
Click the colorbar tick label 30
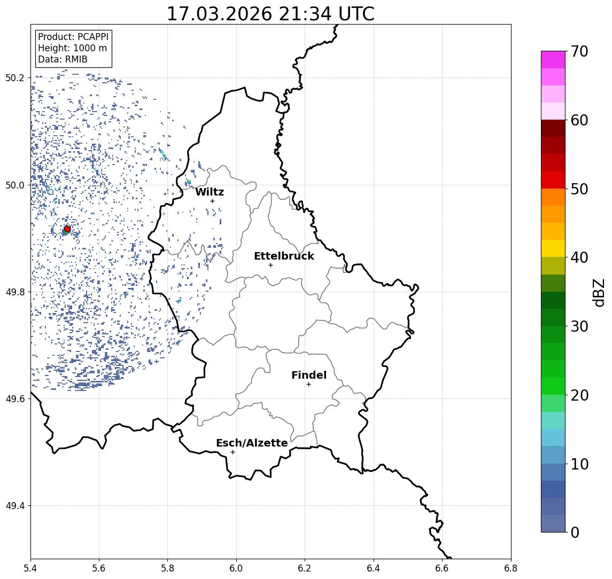point(579,326)
